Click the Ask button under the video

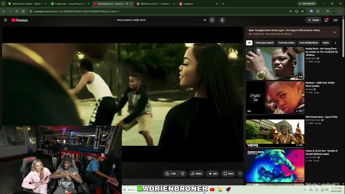[x=212, y=174]
